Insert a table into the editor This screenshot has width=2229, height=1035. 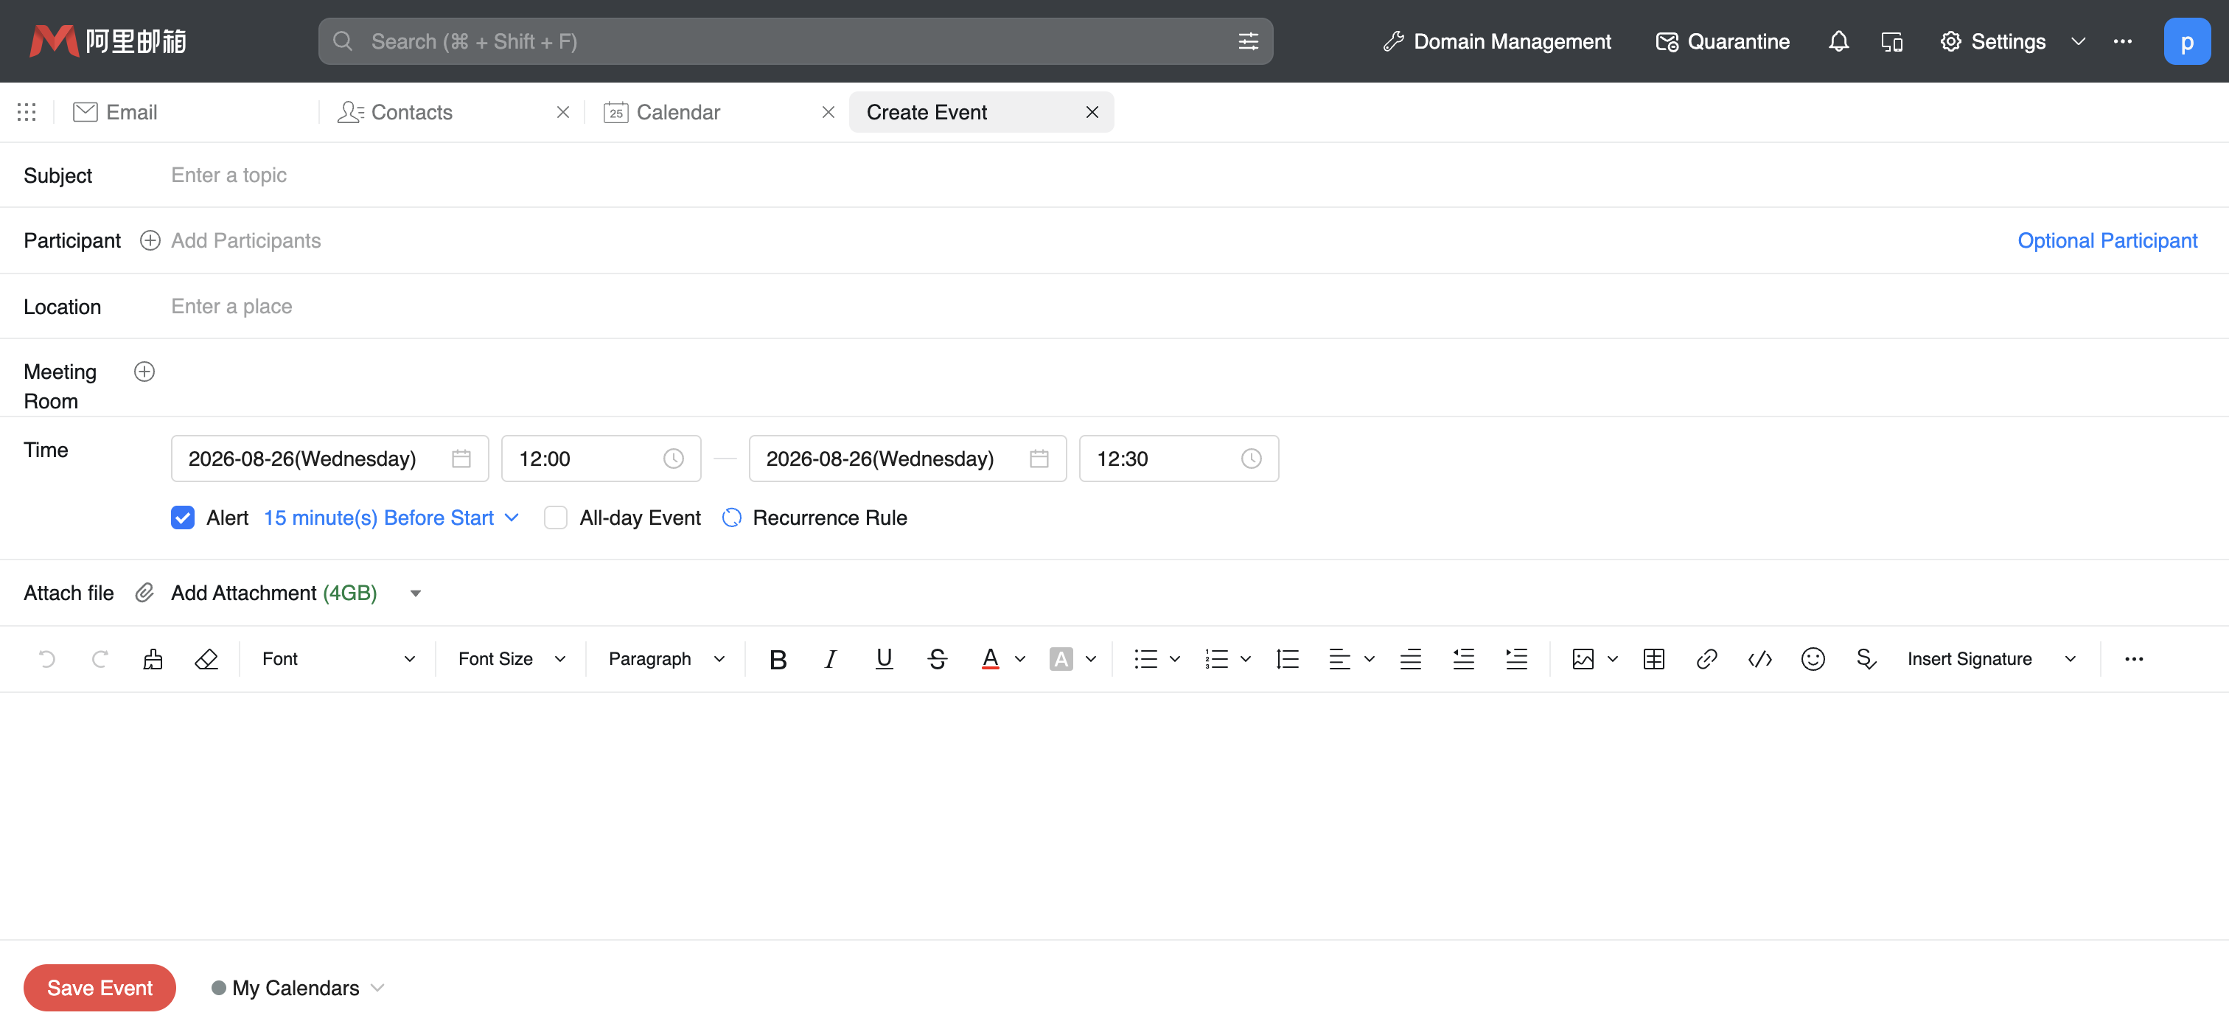[1653, 660]
